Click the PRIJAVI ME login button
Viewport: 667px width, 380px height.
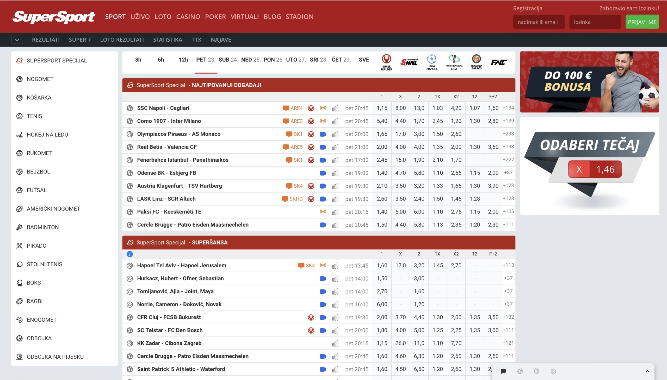pos(642,22)
